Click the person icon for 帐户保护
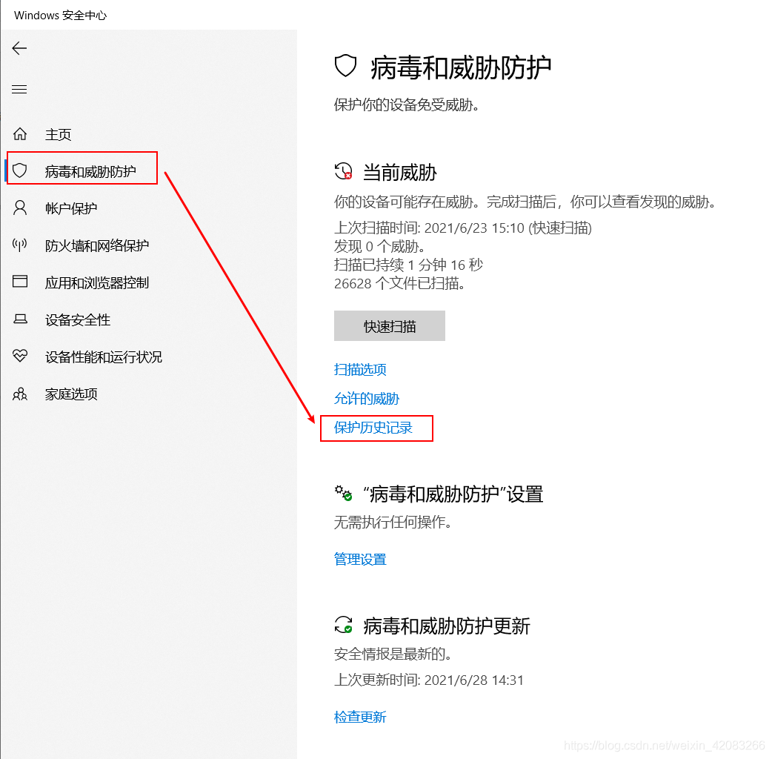 tap(20, 208)
